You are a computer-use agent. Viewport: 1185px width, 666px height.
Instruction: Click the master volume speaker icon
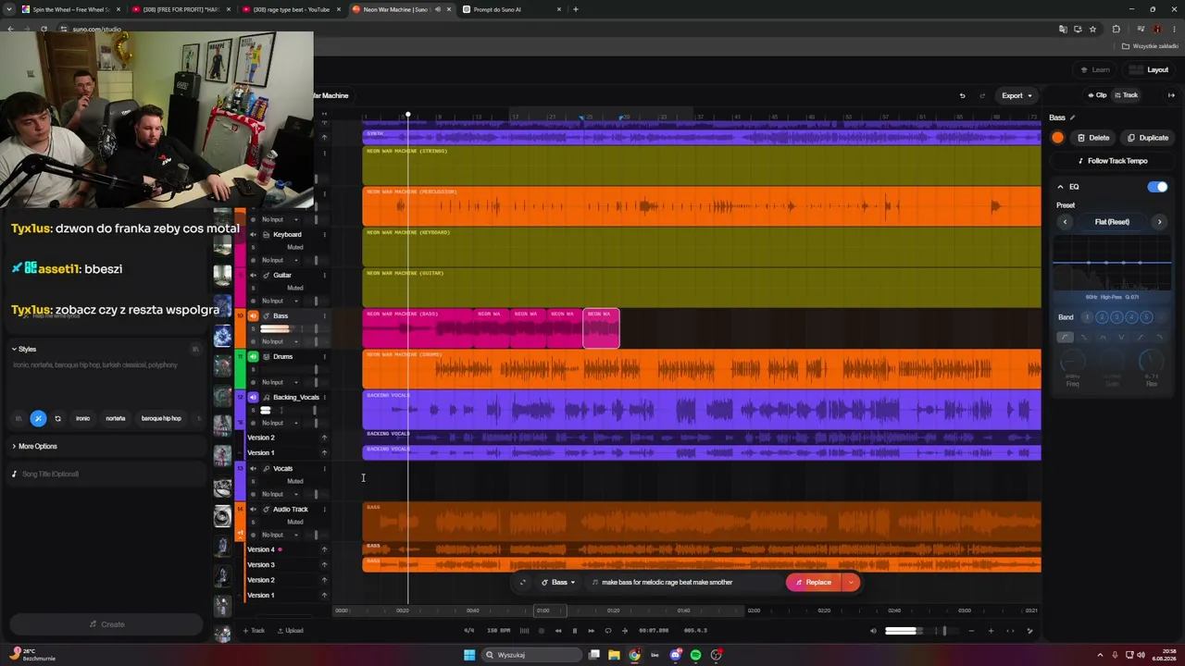(x=873, y=631)
